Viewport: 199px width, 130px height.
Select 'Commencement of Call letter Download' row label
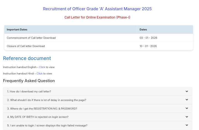[31, 38]
